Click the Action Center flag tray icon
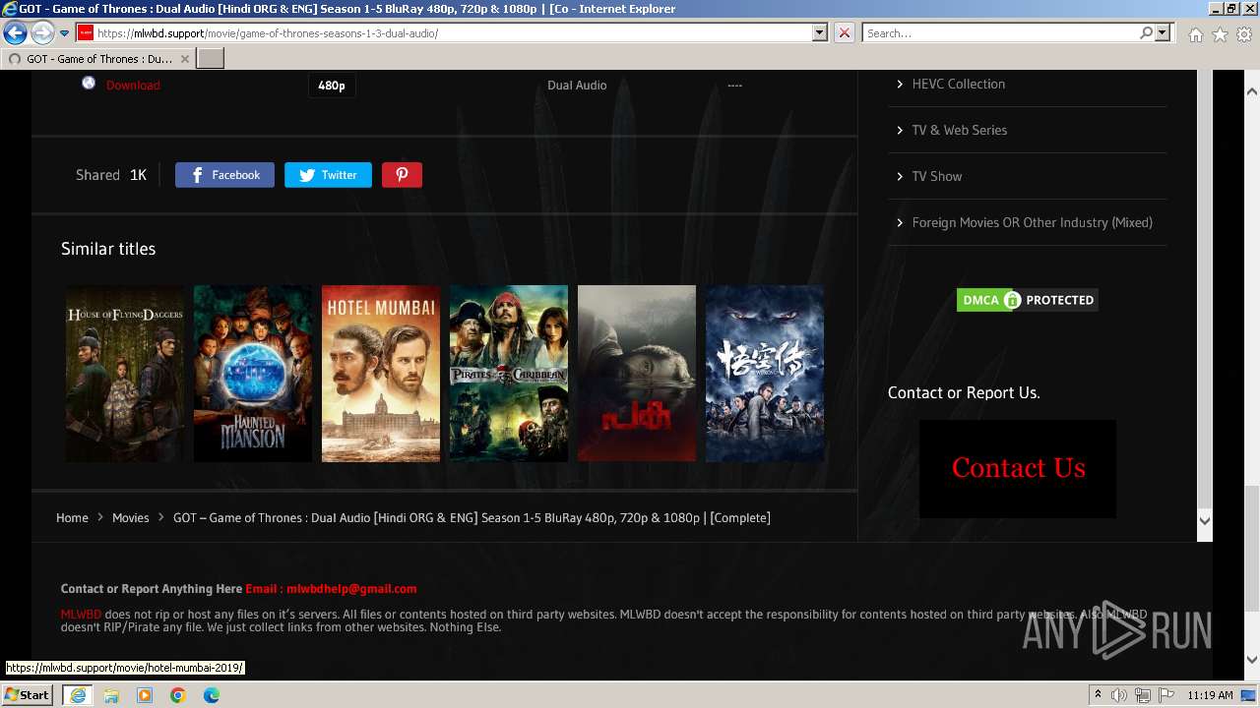1260x708 pixels. pos(1165,695)
